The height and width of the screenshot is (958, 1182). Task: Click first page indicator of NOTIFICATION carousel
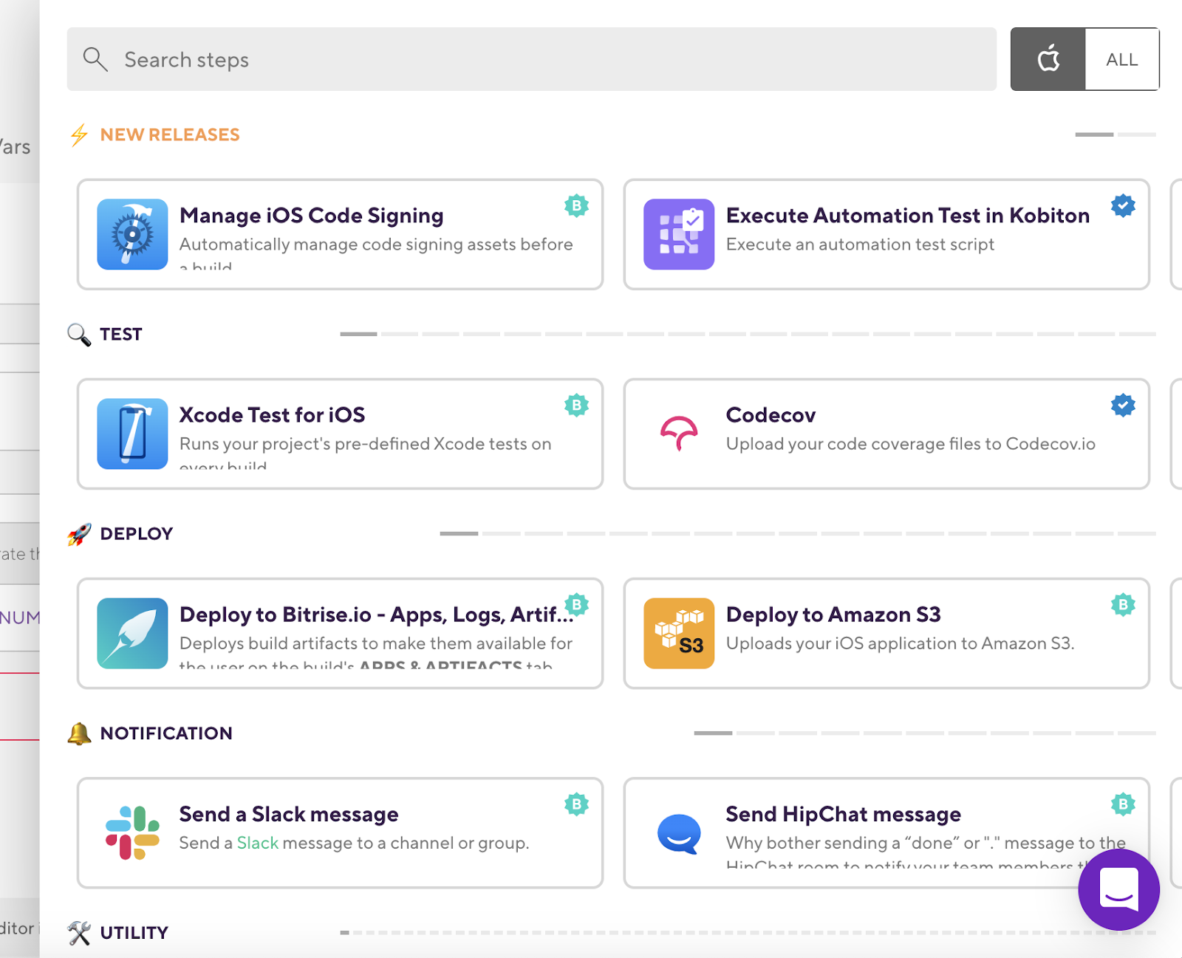[x=713, y=733]
